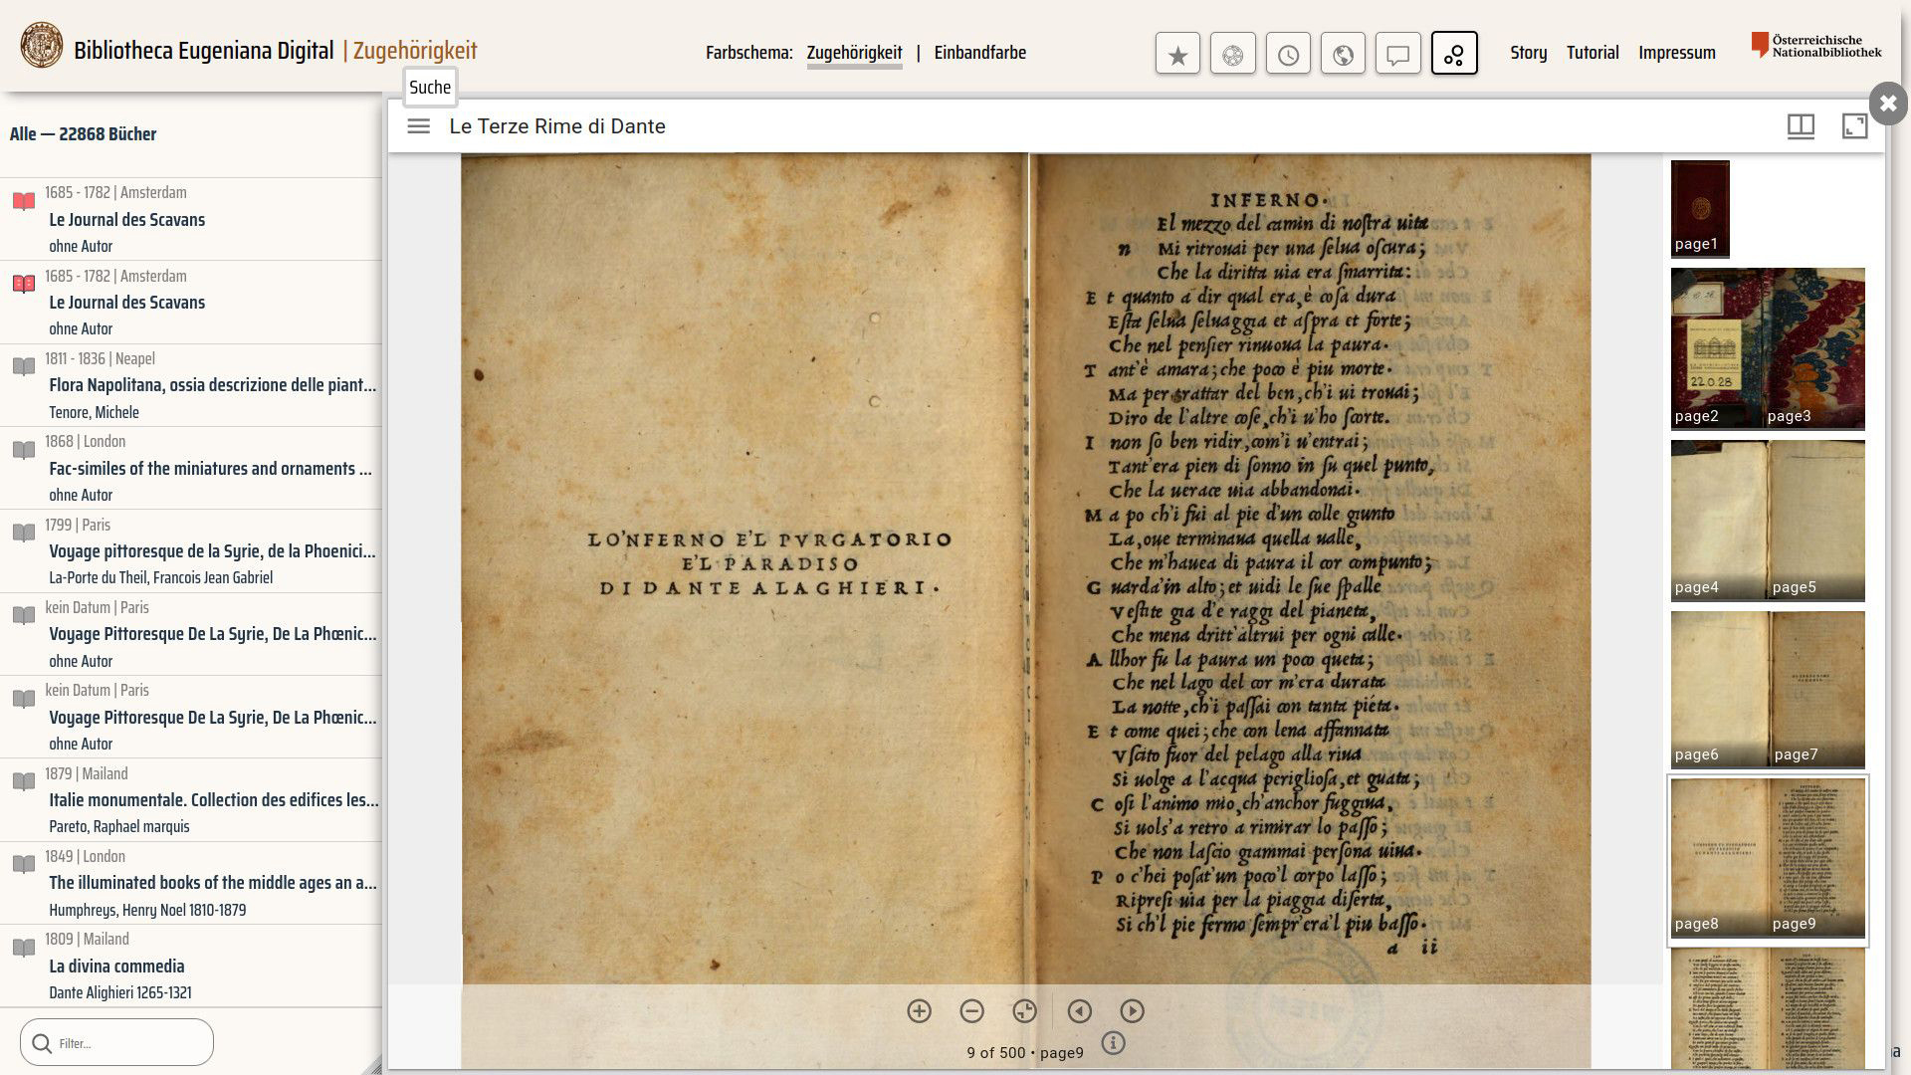This screenshot has height=1075, width=1911.
Task: Click the book icon beside Flora Napolitana
Action: [24, 367]
